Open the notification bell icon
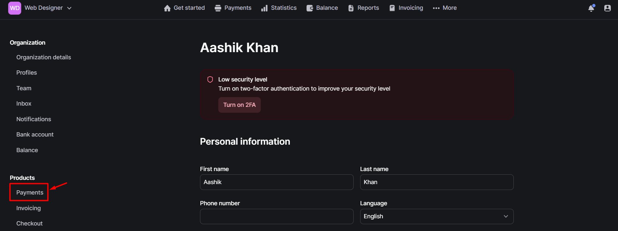 (x=591, y=8)
